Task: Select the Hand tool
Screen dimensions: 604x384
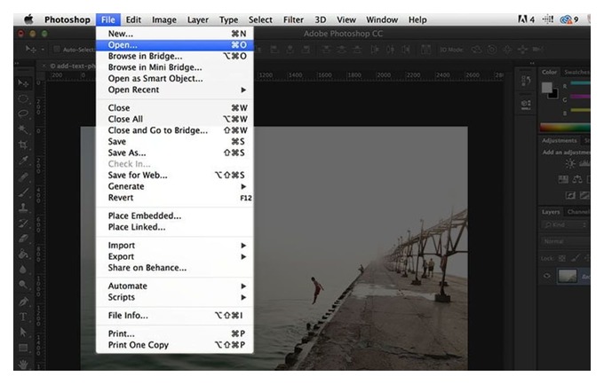Action: tap(23, 364)
